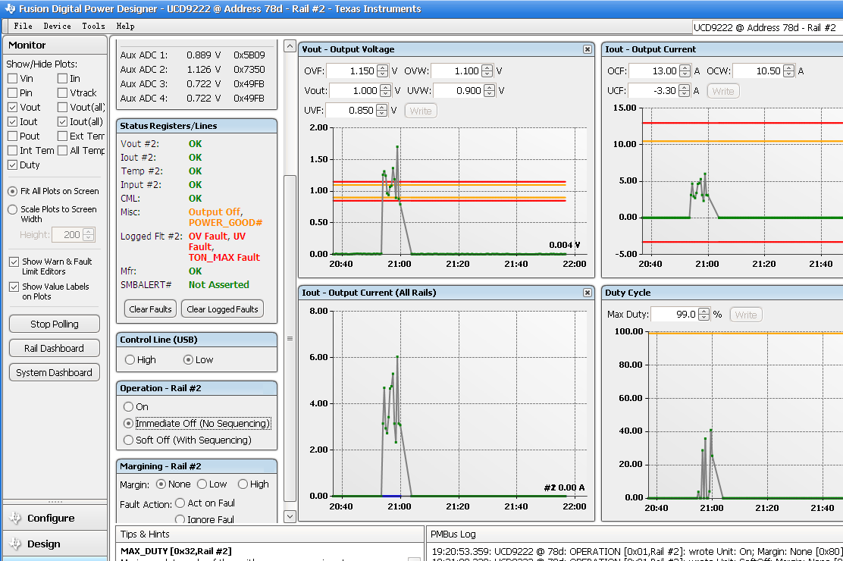Open the UCD9222 Rail #2 device selector

click(x=766, y=27)
